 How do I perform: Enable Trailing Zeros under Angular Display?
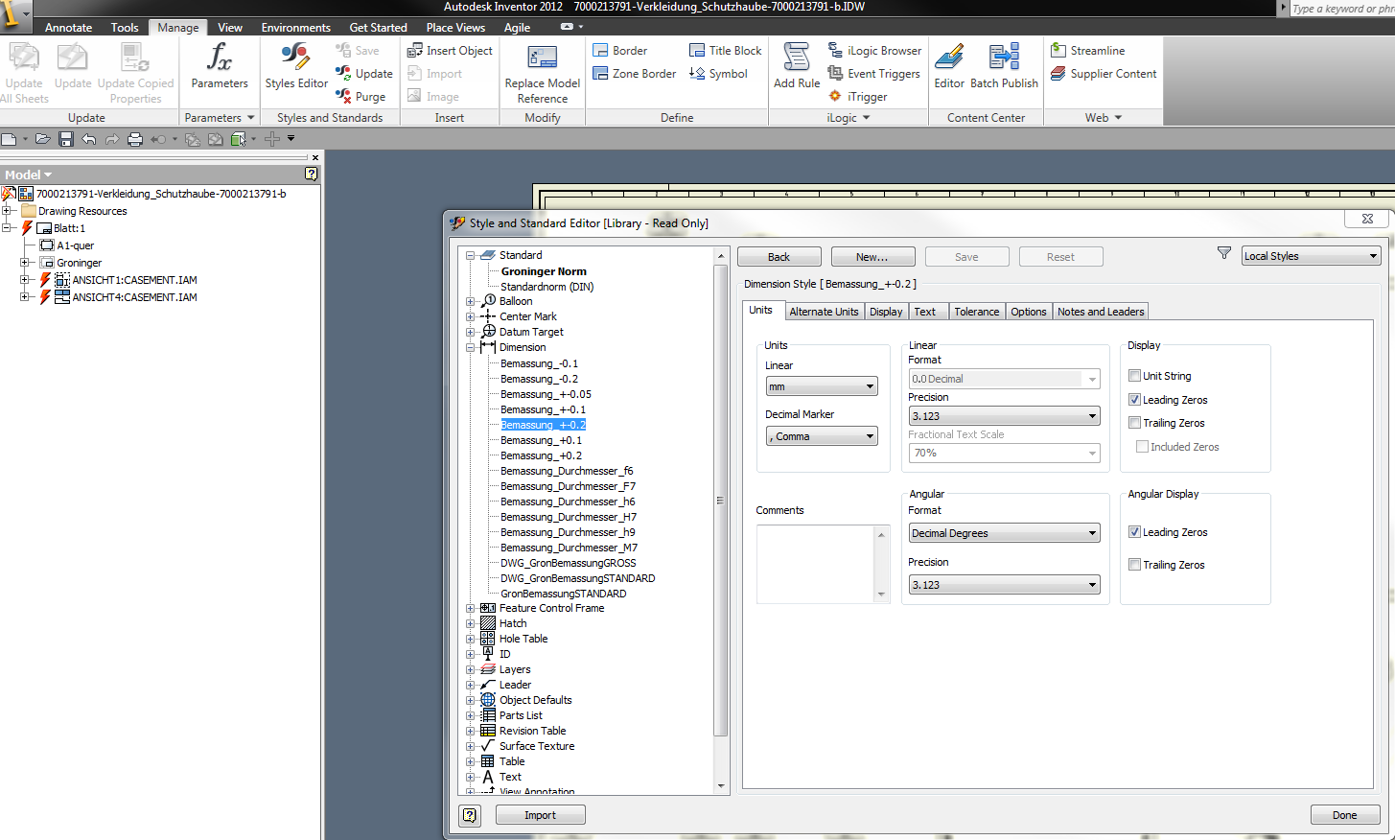pyautogui.click(x=1135, y=565)
